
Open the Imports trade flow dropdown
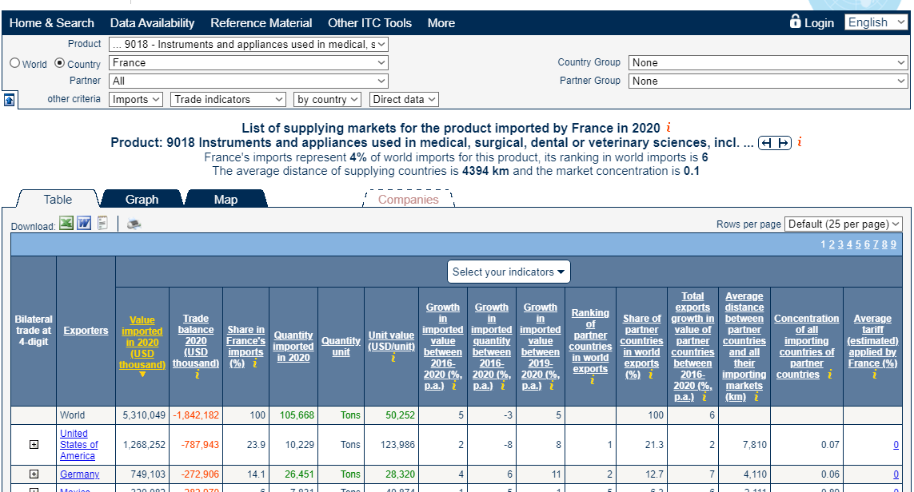[136, 100]
